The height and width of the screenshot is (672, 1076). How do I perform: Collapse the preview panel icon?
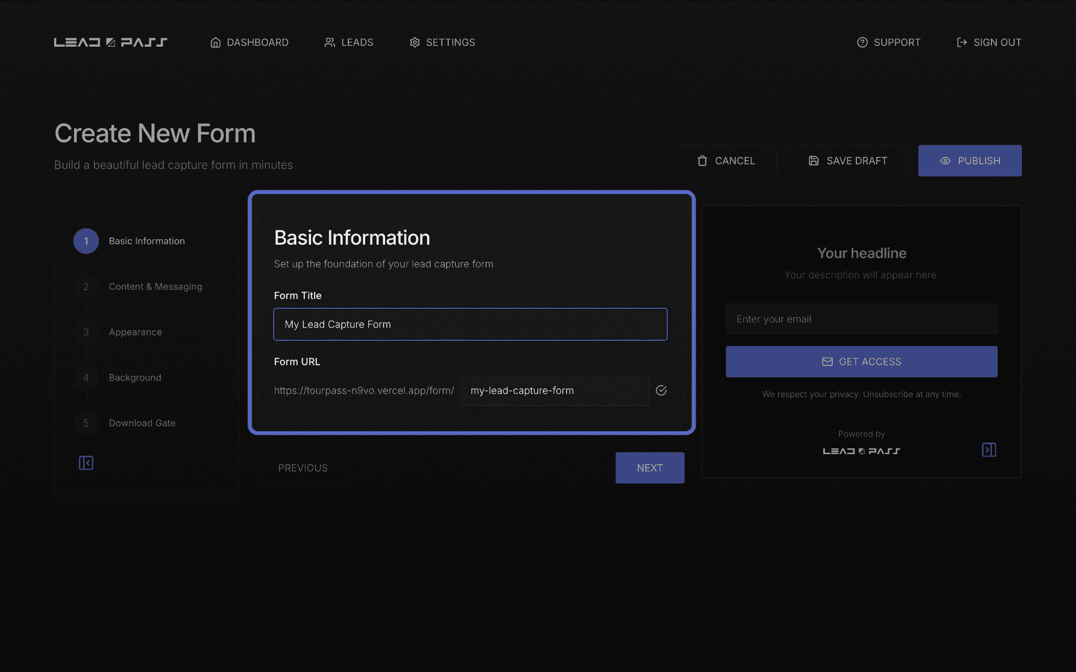pos(989,450)
